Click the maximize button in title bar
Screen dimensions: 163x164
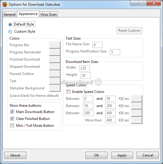tap(143, 3)
